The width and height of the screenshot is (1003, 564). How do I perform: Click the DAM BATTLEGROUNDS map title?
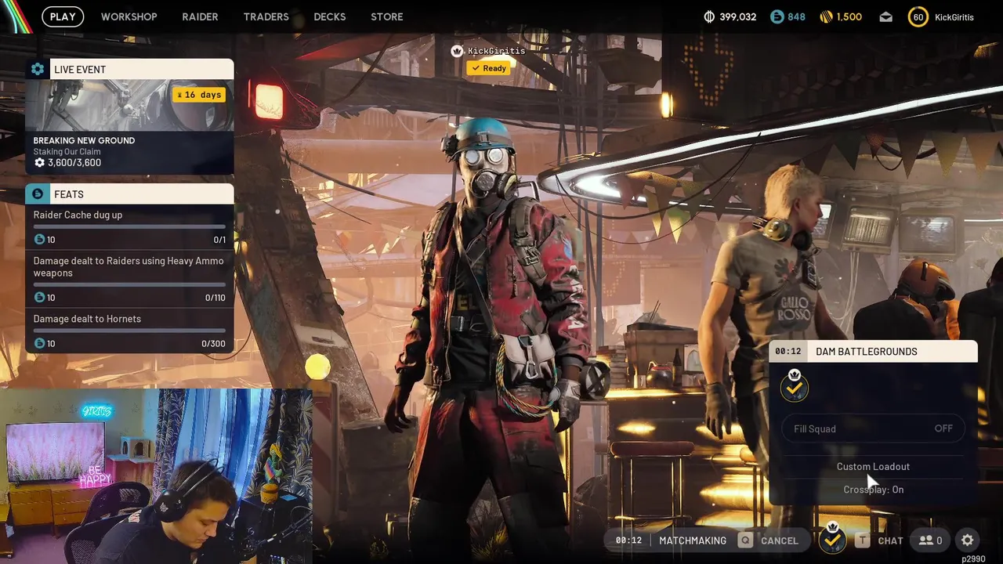866,352
